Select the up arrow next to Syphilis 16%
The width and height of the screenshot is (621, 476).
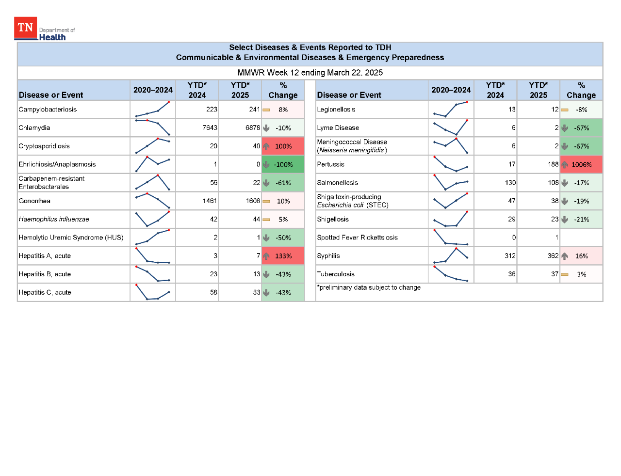564,255
